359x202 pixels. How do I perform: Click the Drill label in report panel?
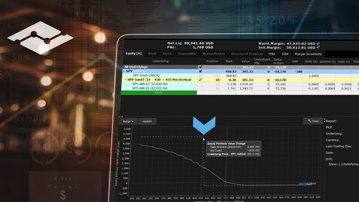point(330,159)
